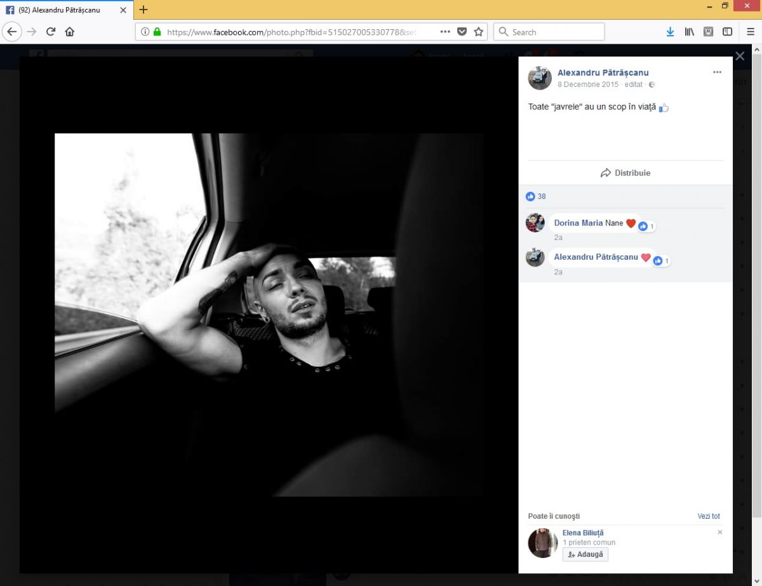Click the Distribuie share button
Screen dimensions: 762x586
click(625, 173)
